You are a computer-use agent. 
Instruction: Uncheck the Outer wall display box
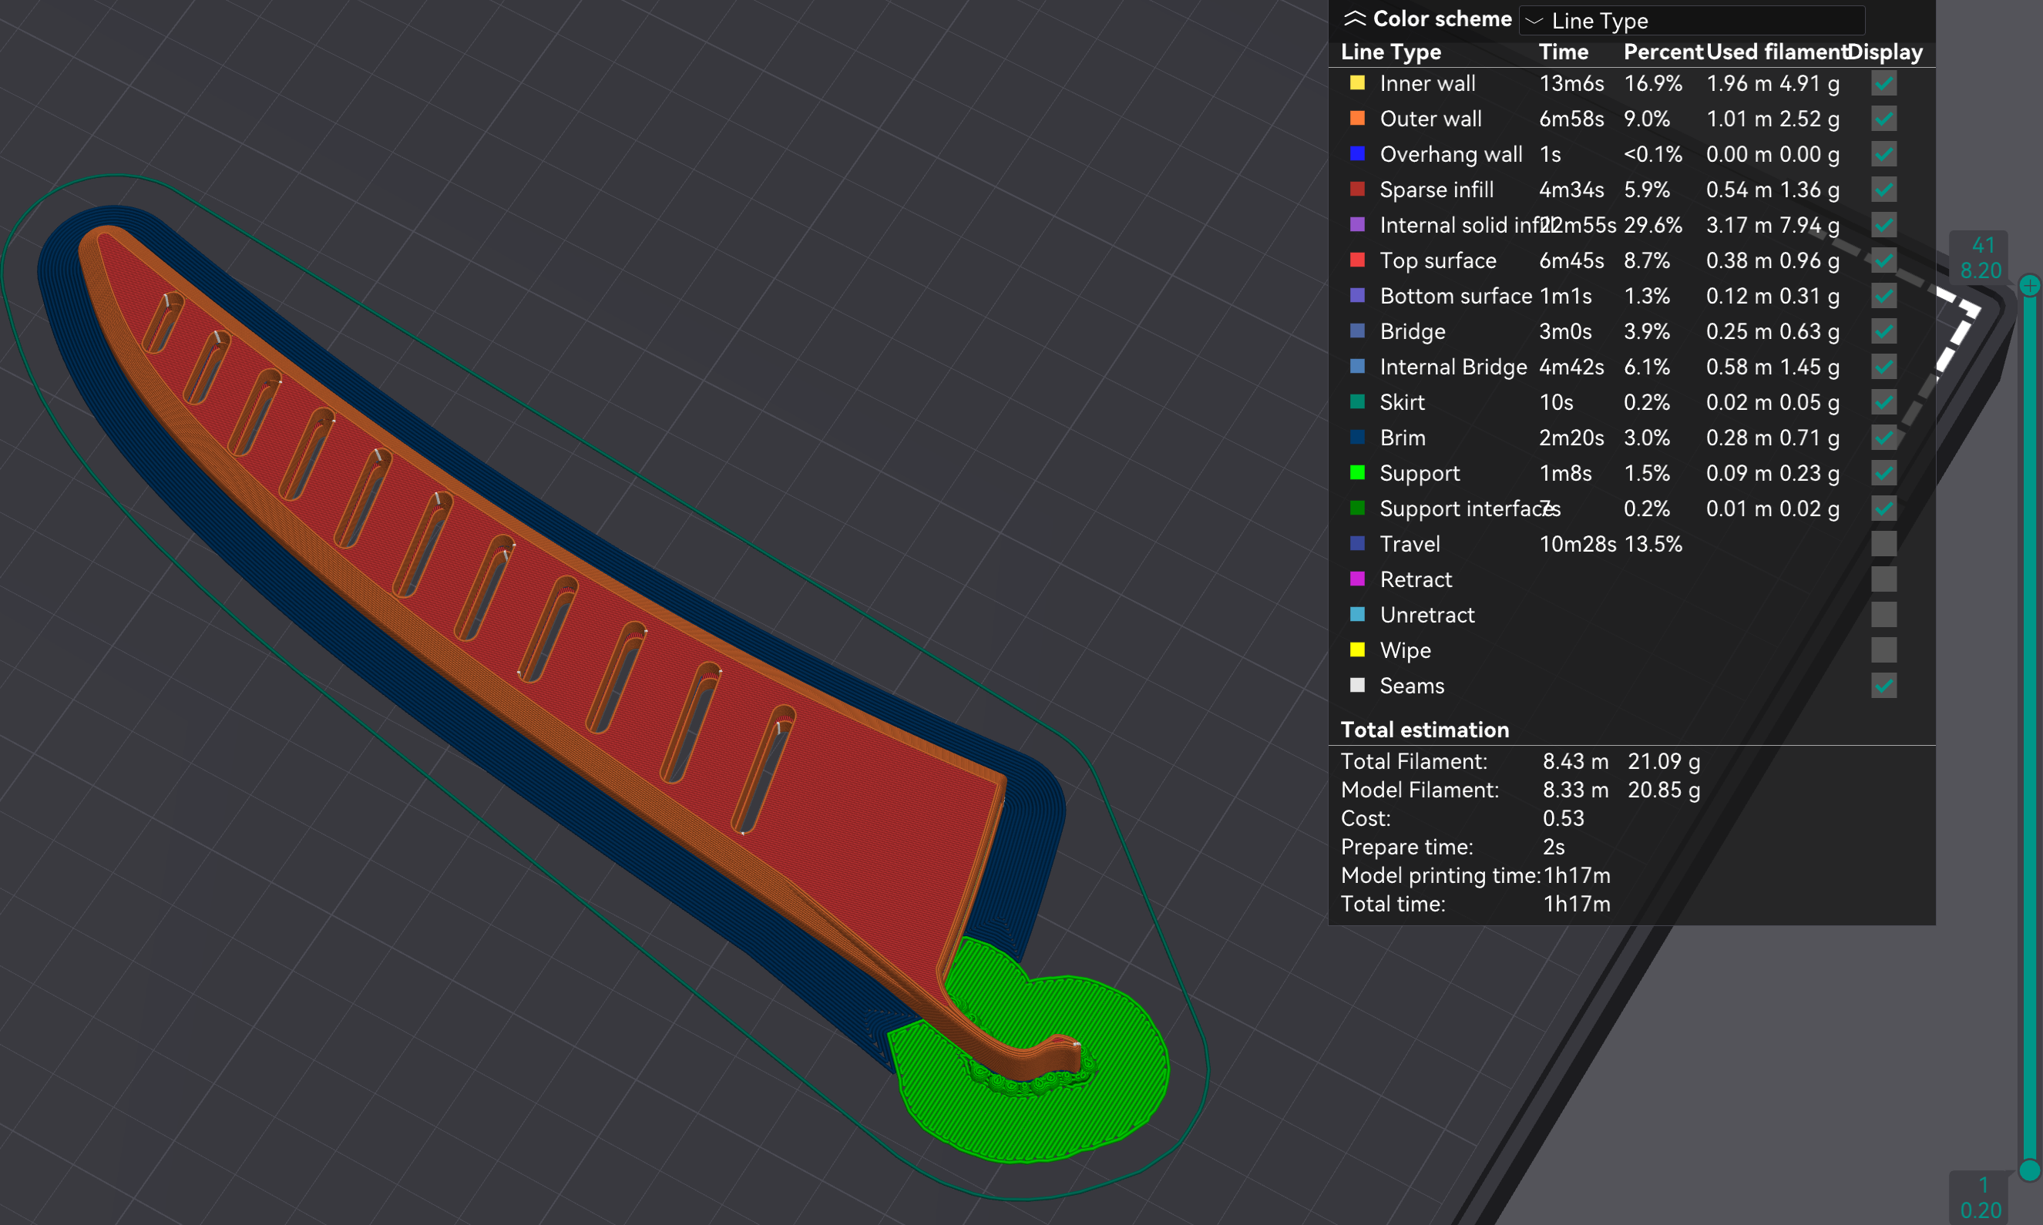tap(1883, 119)
